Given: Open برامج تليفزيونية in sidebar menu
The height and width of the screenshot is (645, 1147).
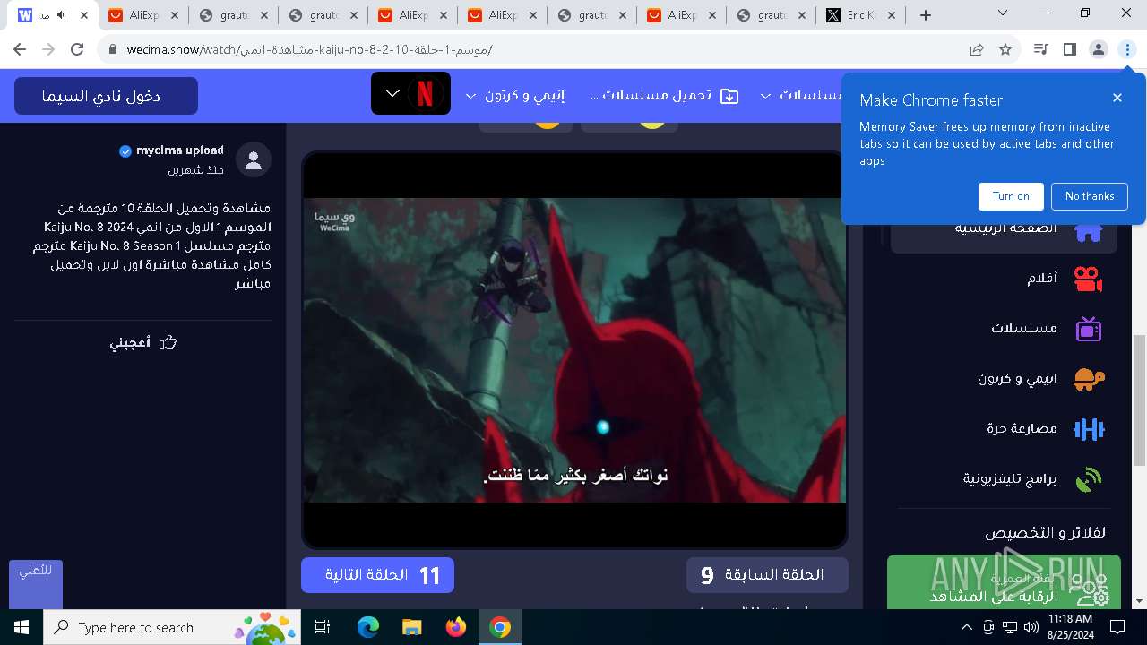Looking at the screenshot, I should pos(1011,479).
